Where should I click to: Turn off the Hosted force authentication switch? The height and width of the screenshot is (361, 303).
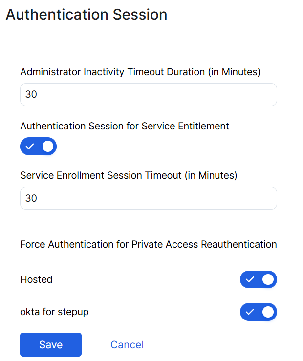pyautogui.click(x=259, y=279)
